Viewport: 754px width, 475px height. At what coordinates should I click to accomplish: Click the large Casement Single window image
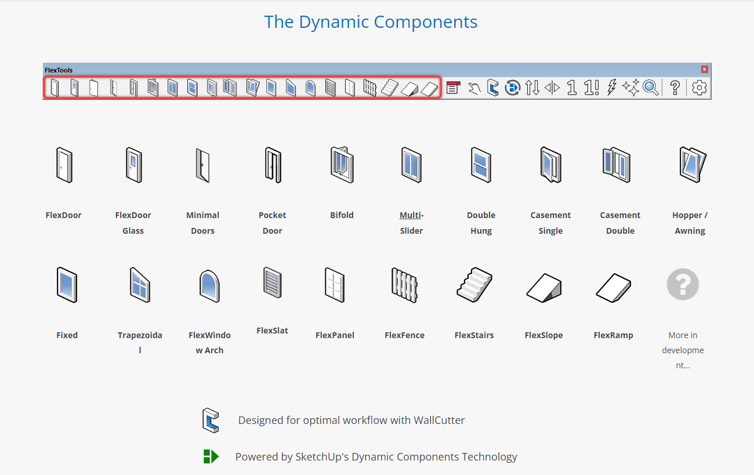551,165
